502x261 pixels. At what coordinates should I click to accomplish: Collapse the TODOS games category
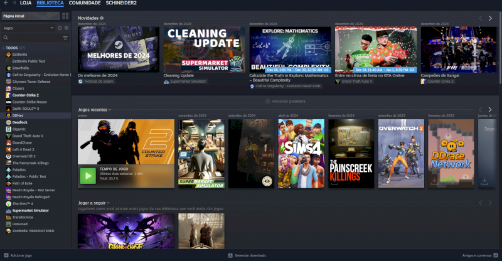pyautogui.click(x=4, y=48)
